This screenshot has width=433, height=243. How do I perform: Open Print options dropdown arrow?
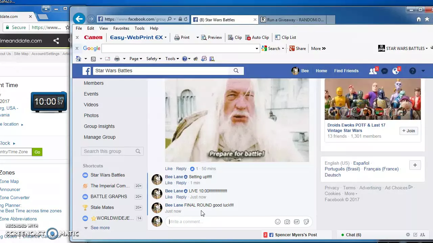click(x=198, y=37)
